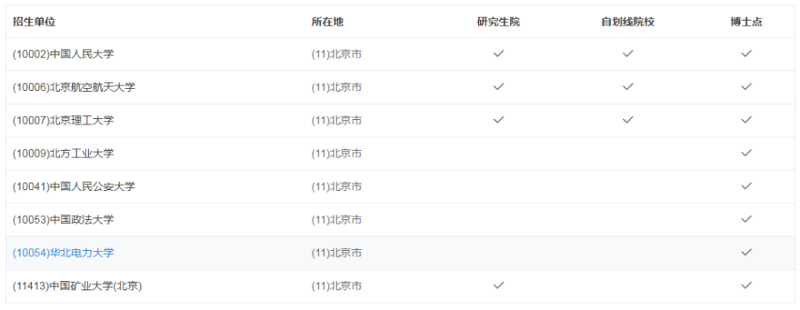Click the 博士点 column header
The height and width of the screenshot is (310, 800).
point(746,22)
